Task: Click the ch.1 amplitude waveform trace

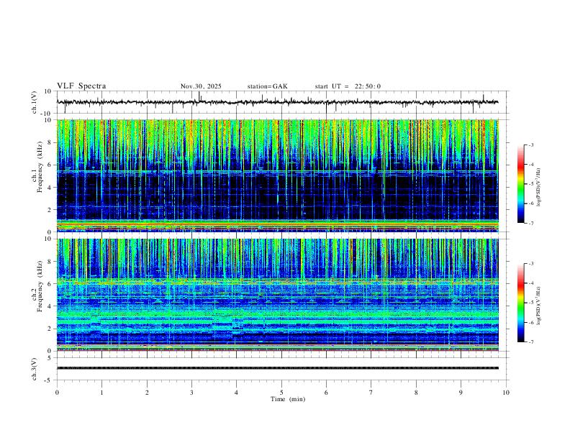Action: [277, 102]
